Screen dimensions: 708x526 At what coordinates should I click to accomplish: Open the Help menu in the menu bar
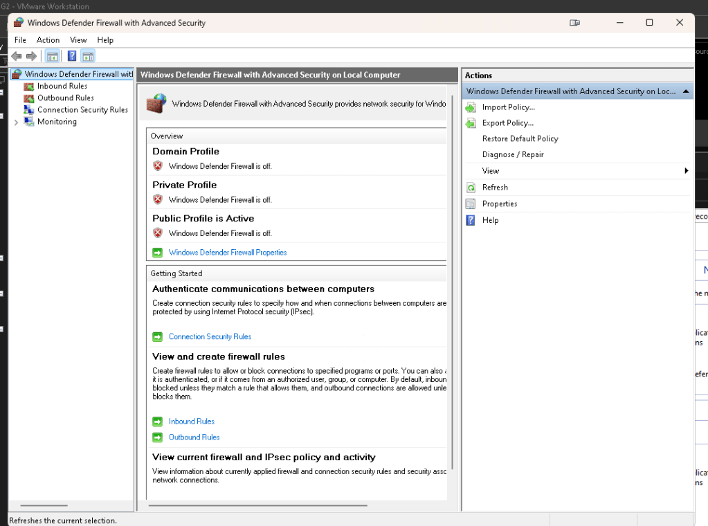(105, 39)
